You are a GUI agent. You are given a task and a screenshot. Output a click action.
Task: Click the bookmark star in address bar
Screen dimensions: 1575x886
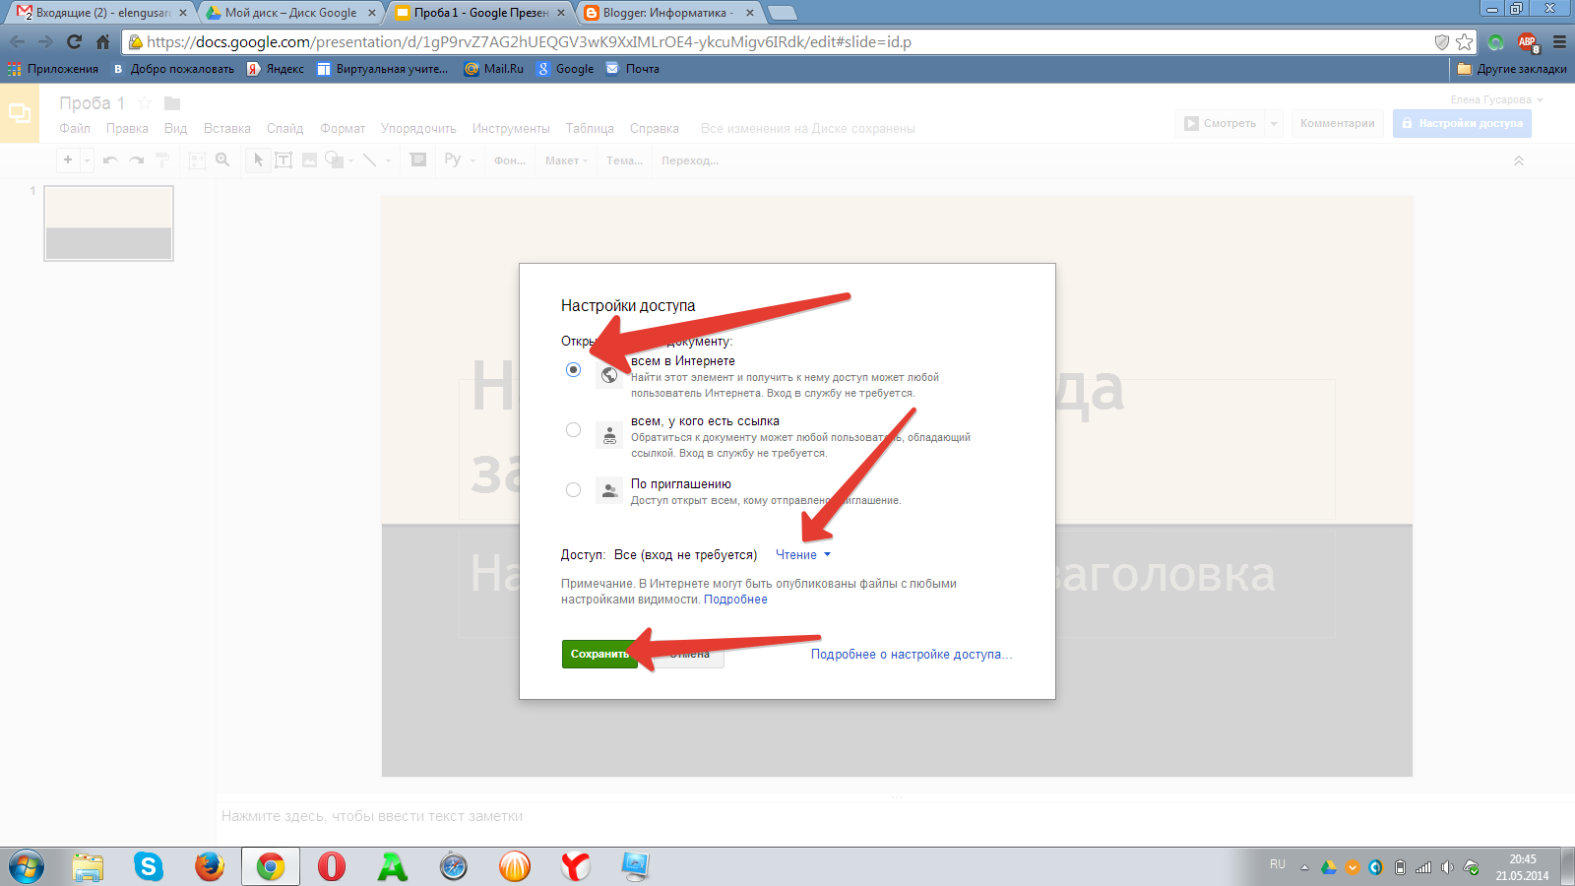click(x=1465, y=41)
